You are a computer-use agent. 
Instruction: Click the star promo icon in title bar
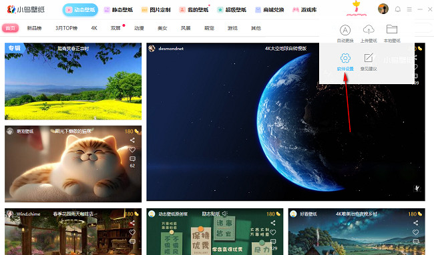tap(357, 8)
